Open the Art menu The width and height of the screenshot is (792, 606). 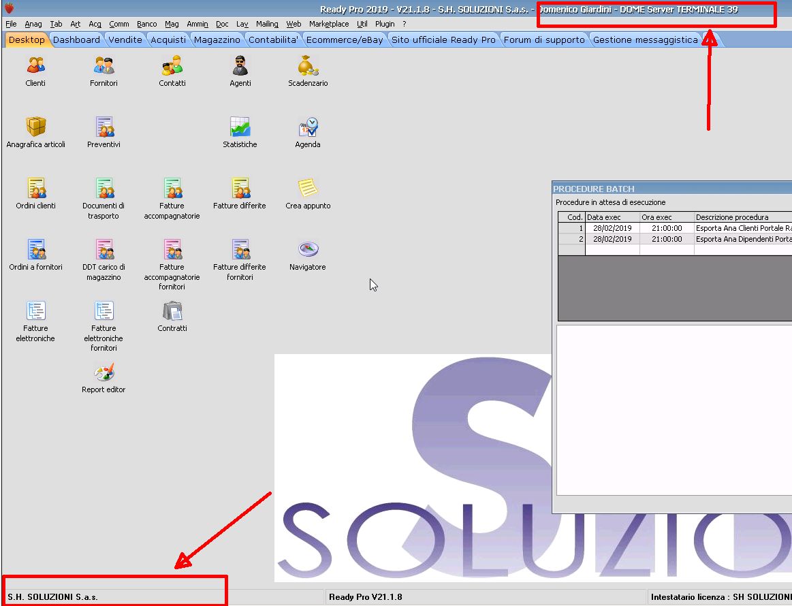click(x=76, y=24)
